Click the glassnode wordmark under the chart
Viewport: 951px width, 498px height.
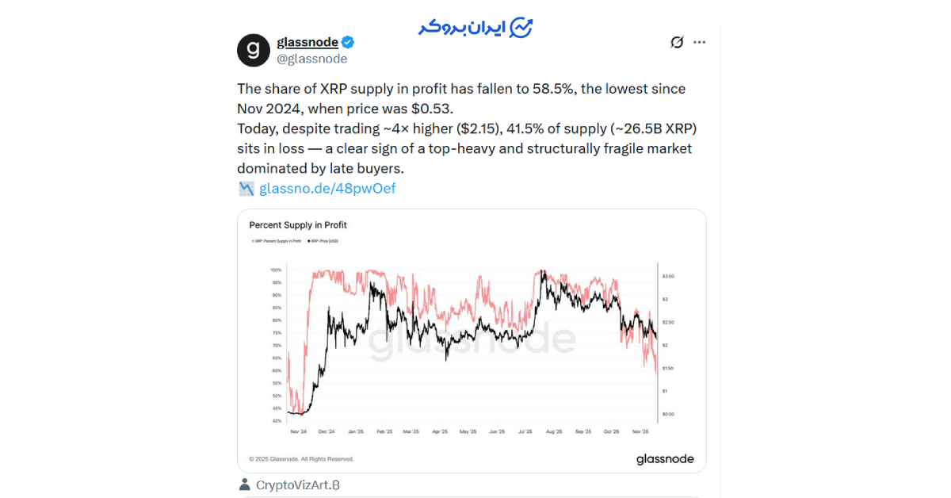pos(665,458)
